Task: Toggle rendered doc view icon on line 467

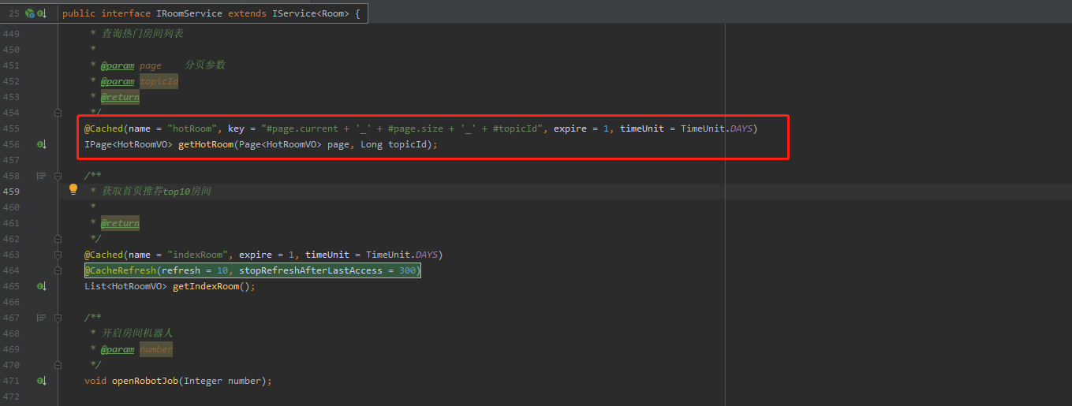Action: click(x=42, y=318)
